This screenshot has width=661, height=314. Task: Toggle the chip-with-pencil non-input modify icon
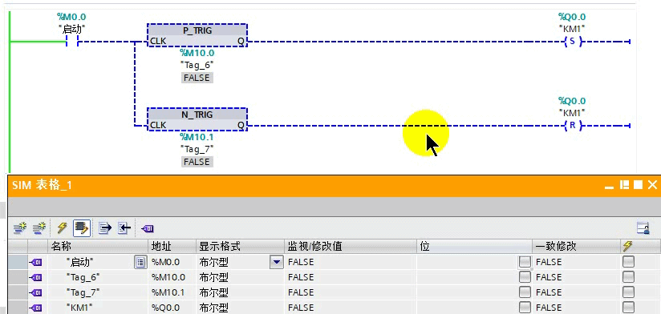coord(81,228)
